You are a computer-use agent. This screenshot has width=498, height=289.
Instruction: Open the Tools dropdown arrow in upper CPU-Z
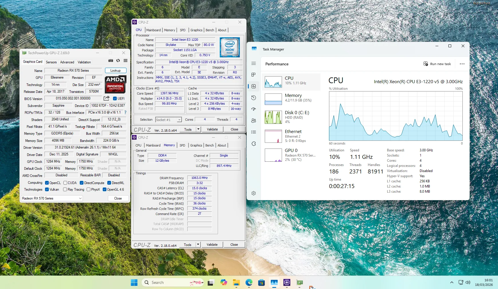pyautogui.click(x=198, y=129)
